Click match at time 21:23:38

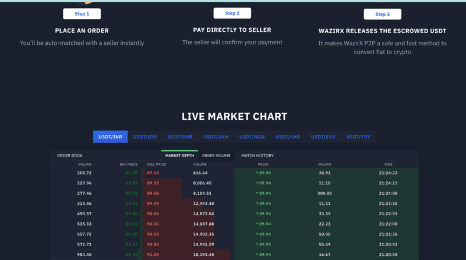[x=388, y=204]
